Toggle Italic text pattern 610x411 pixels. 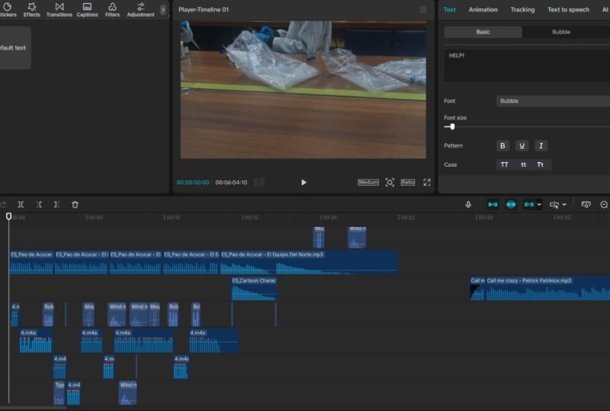pos(541,145)
